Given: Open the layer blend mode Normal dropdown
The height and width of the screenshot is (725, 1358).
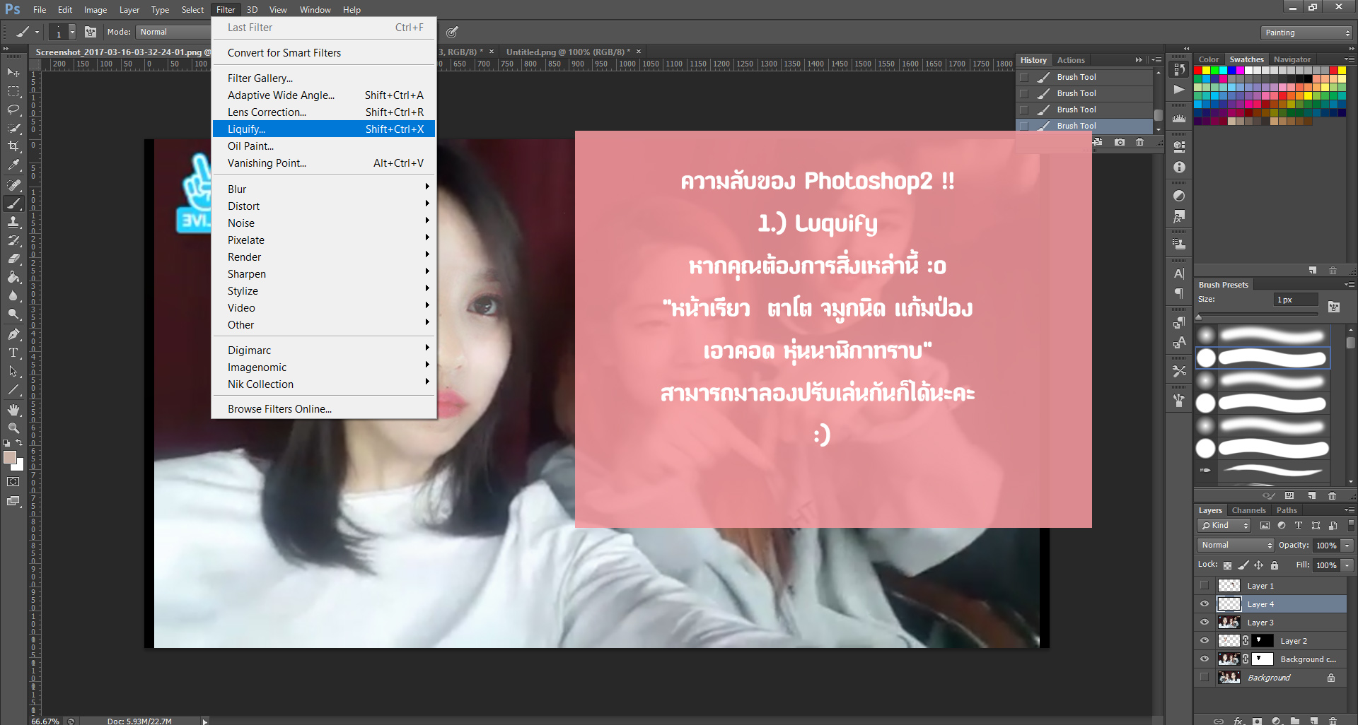Looking at the screenshot, I should [x=1236, y=545].
